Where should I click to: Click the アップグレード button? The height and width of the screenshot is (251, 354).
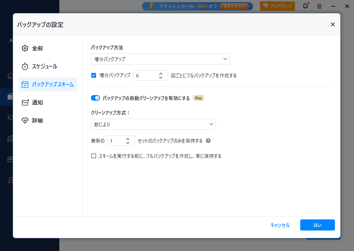click(x=277, y=6)
